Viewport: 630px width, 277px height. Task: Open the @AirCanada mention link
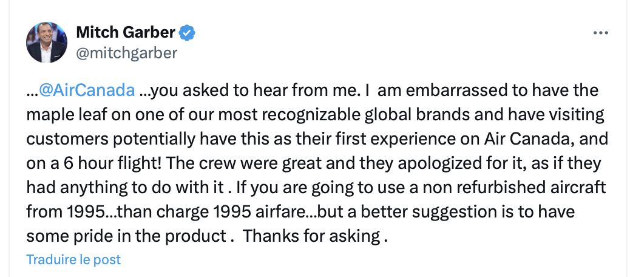[x=86, y=91]
